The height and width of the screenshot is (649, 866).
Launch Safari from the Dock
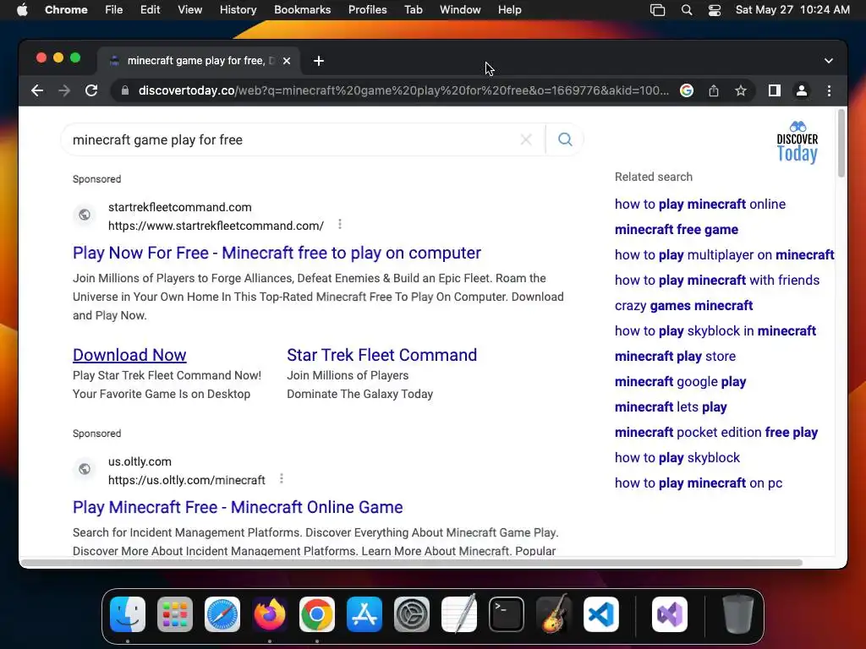tap(222, 614)
